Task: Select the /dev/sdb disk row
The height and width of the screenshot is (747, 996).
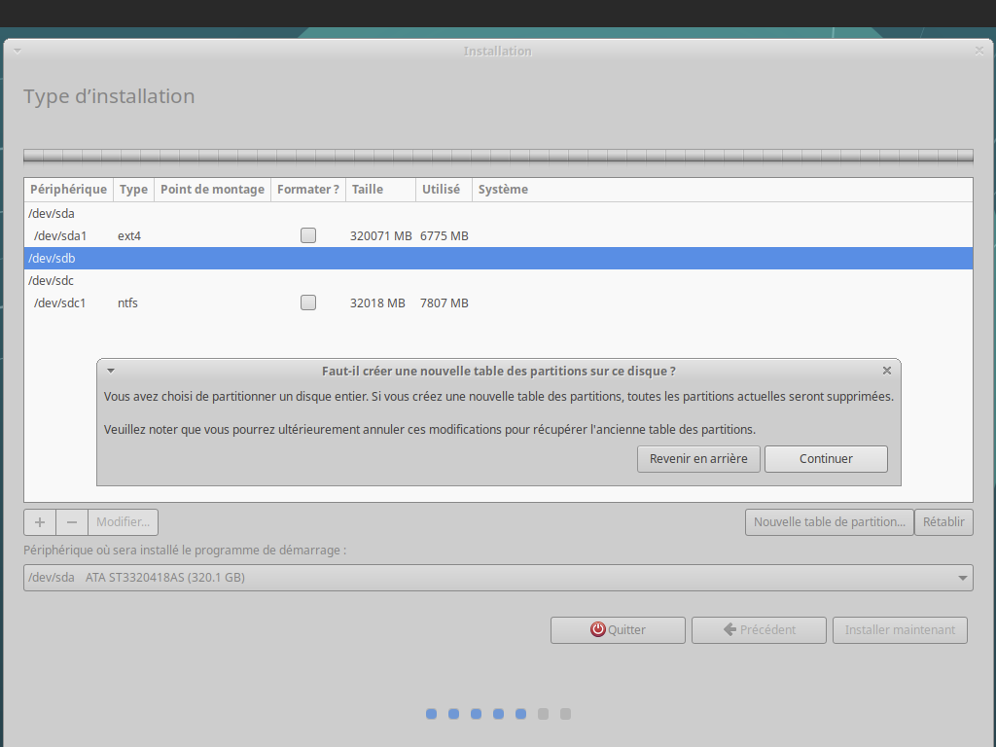Action: (x=498, y=259)
